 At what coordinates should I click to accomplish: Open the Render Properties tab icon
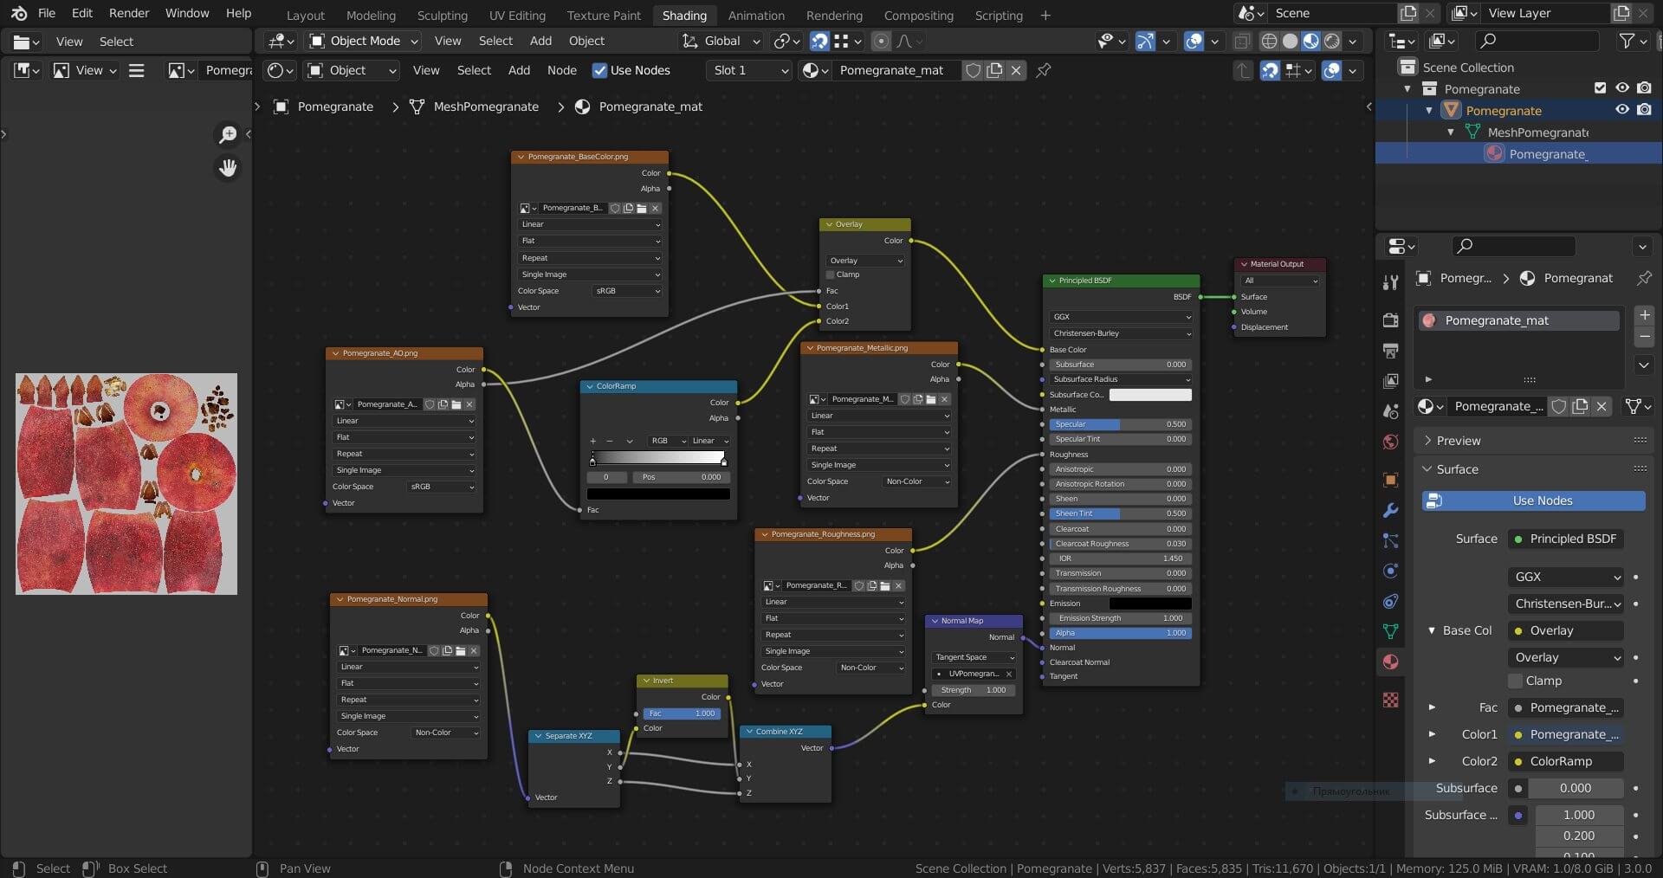1391,320
